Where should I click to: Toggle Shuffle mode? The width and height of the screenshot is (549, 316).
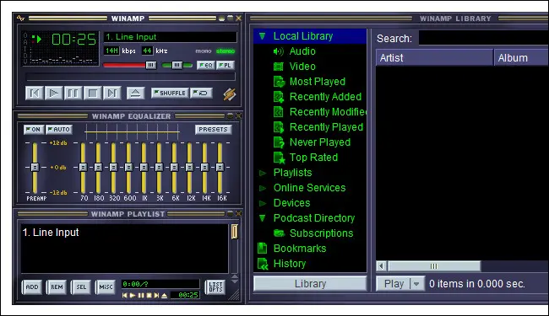[170, 94]
